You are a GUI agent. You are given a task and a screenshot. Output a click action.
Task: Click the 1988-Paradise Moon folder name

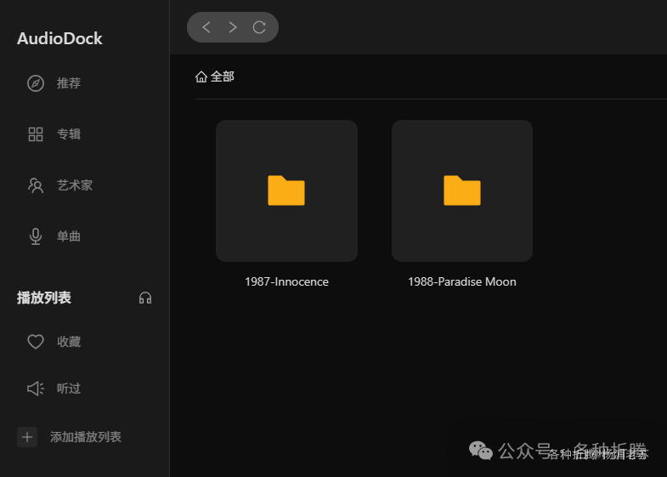pyautogui.click(x=462, y=281)
